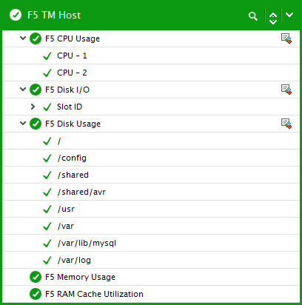The width and height of the screenshot is (302, 305).
Task: Click the F5 Disk Usage test configuration icon
Action: click(x=286, y=124)
